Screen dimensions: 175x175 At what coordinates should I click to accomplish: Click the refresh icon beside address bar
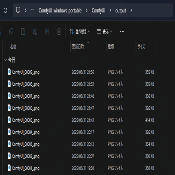6,10
